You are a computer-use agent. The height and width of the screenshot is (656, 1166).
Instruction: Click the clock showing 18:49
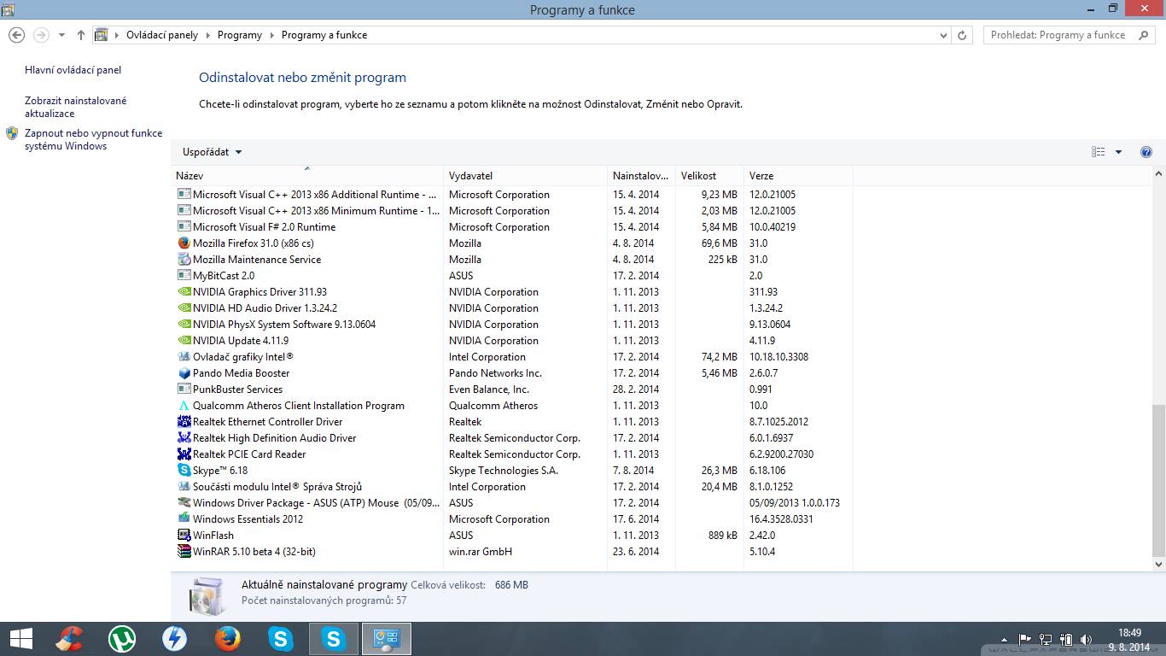1129,633
